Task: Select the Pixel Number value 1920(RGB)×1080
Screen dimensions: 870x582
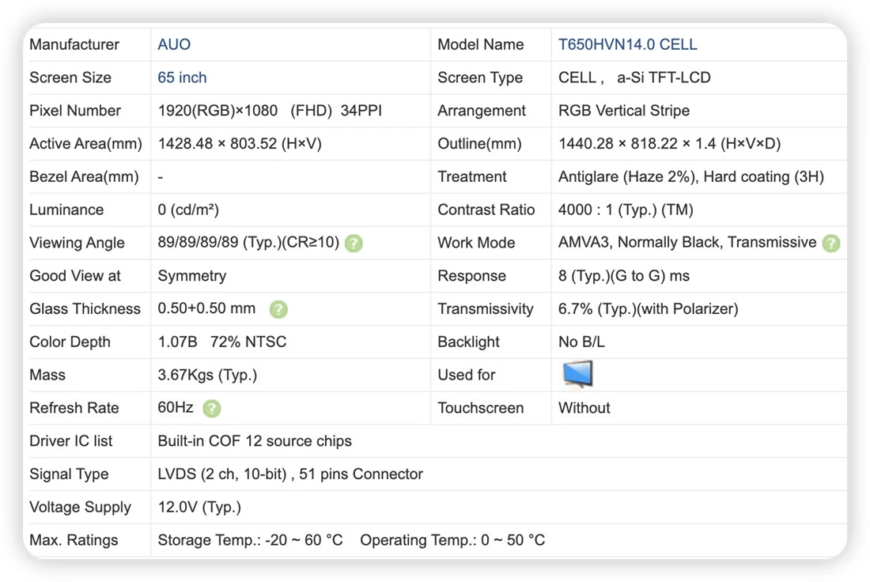Action: (x=217, y=111)
